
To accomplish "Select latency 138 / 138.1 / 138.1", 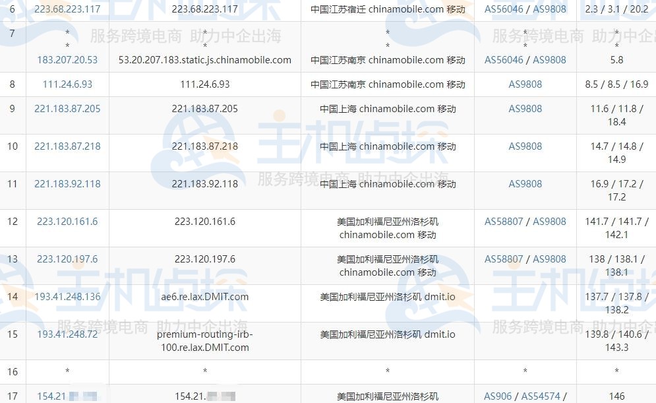I will click(616, 265).
